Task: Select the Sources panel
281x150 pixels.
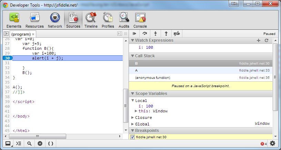Action: tap(73, 20)
